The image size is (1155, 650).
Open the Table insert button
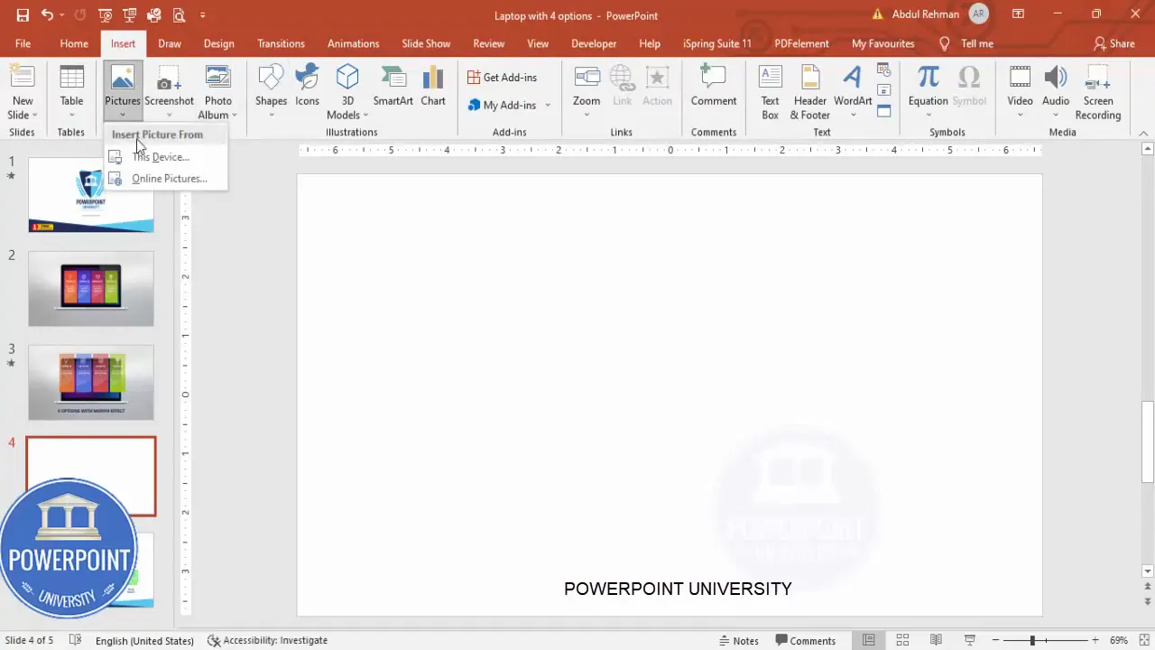(71, 92)
